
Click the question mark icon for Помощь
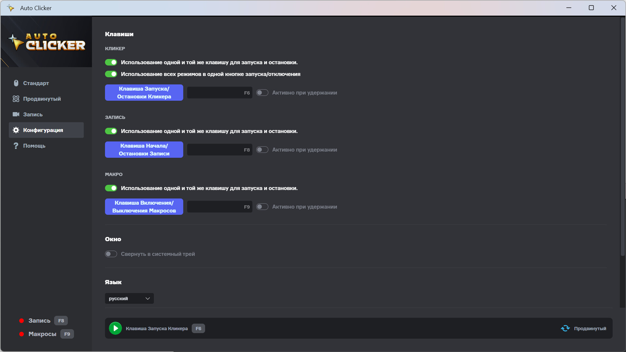16,146
